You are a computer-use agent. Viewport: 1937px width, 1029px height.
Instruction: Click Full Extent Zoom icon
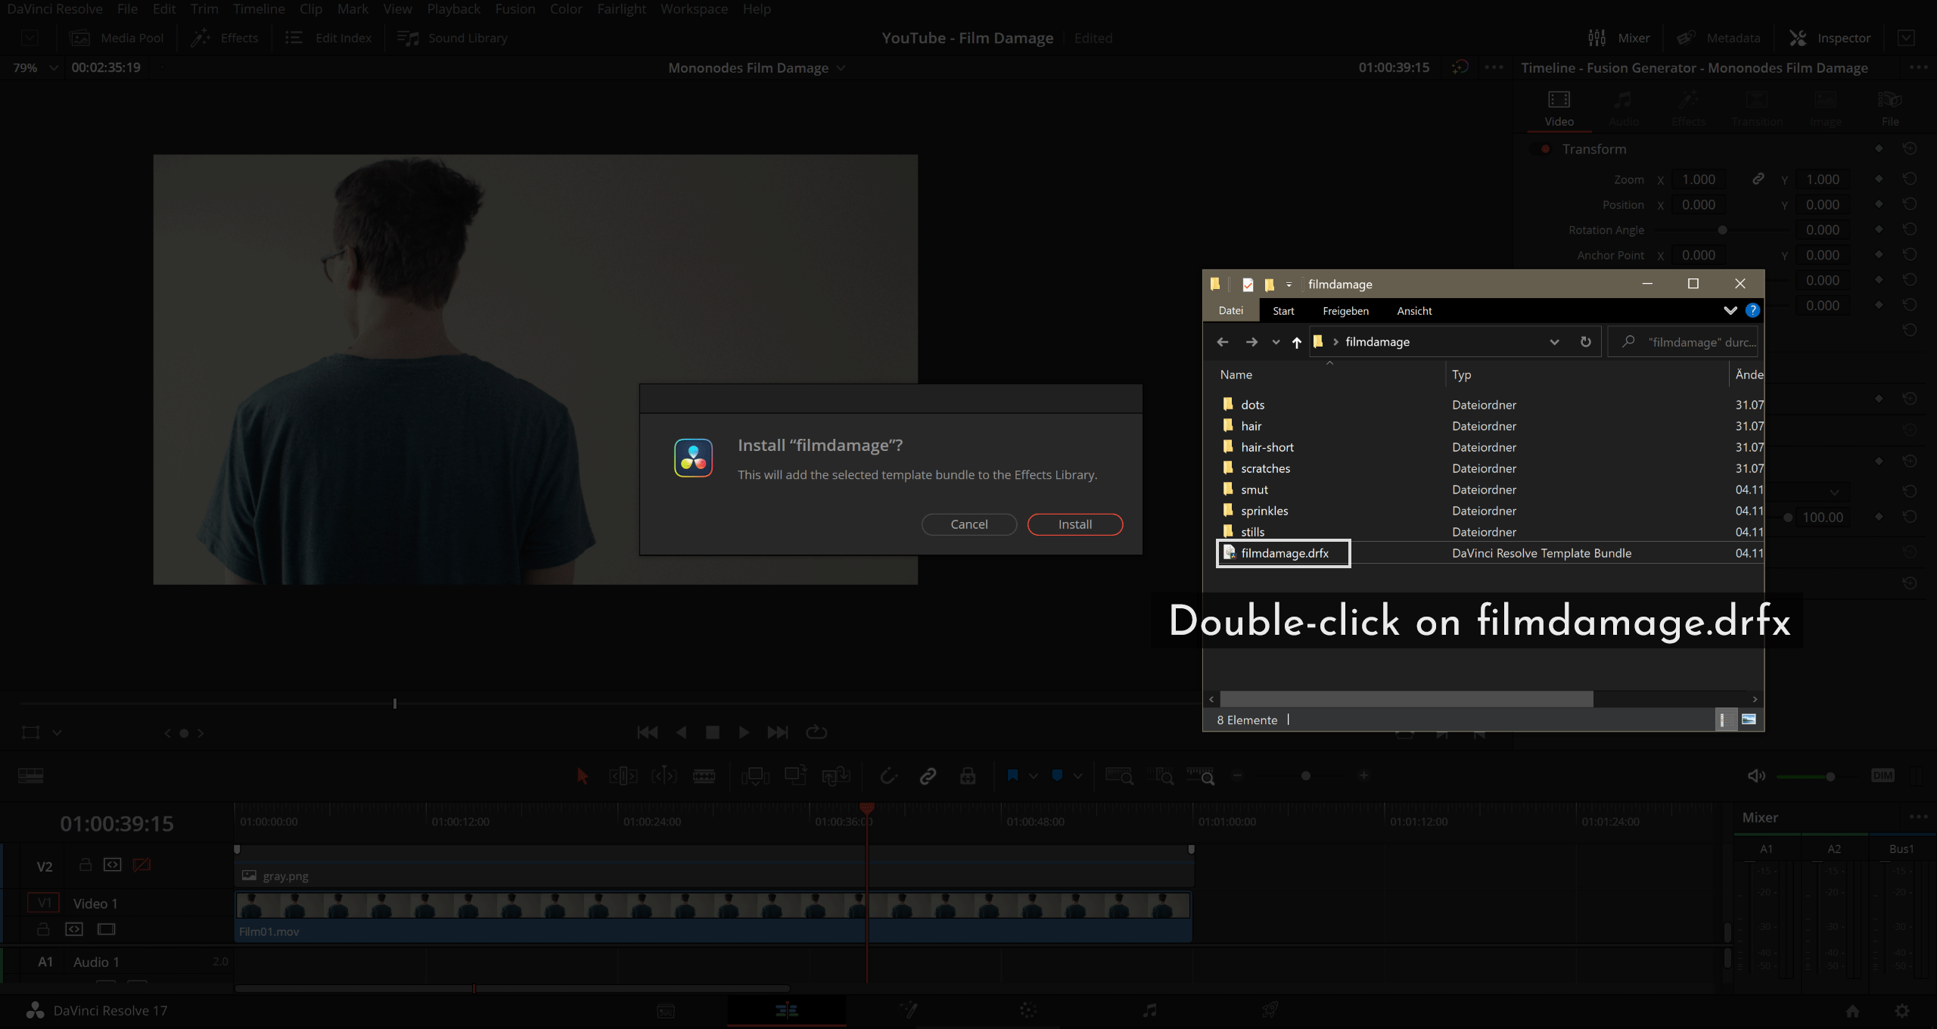1119,776
